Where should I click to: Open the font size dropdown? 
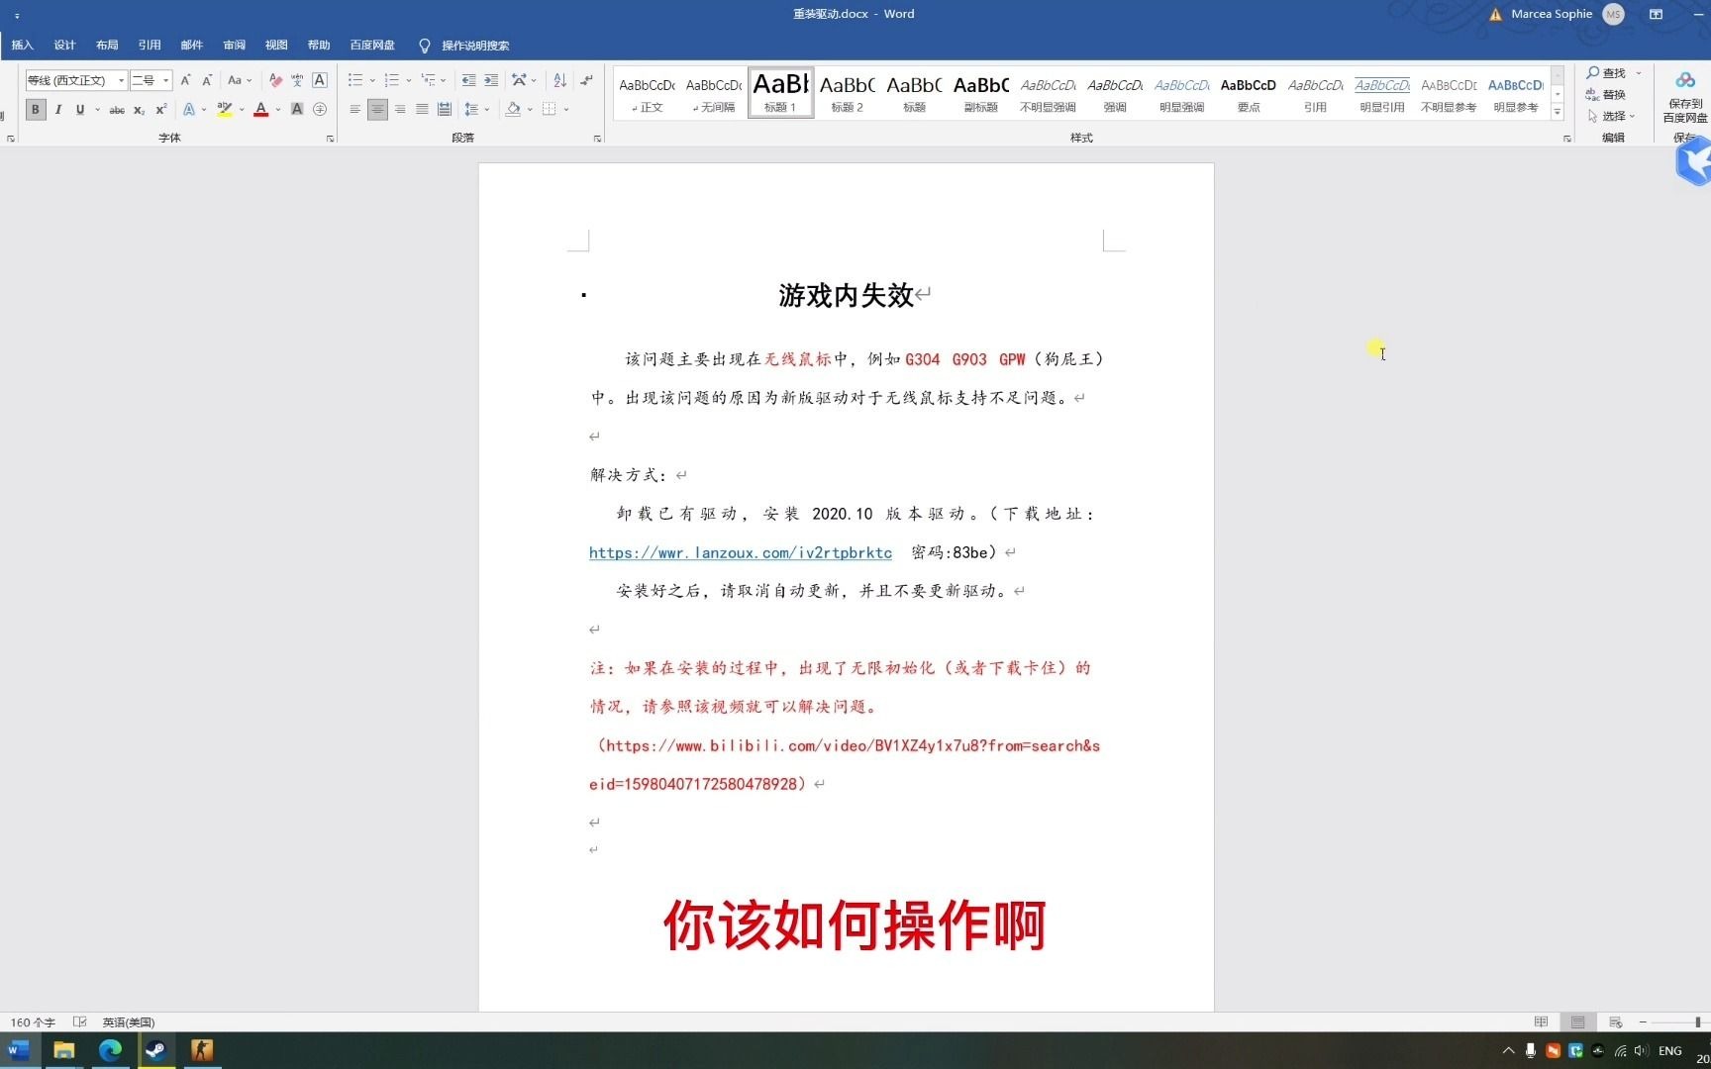coord(166,80)
